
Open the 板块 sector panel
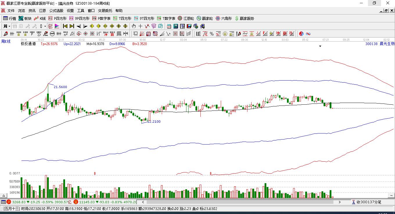25,18
